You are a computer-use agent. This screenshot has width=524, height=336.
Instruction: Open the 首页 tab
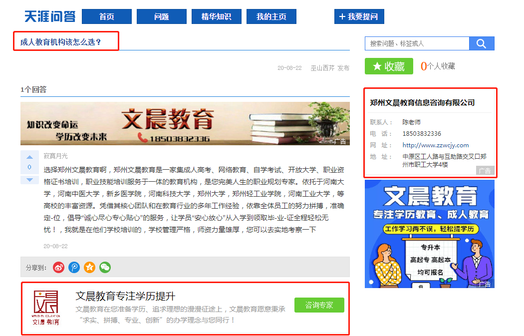point(107,16)
